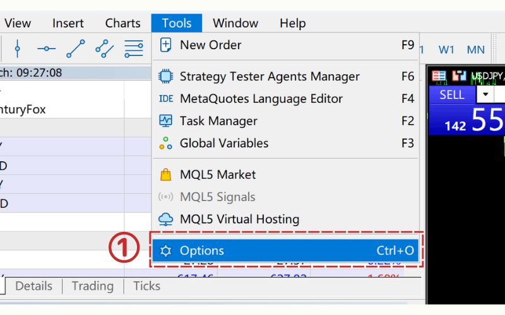Select the Fibonacci retracement tool

click(134, 49)
